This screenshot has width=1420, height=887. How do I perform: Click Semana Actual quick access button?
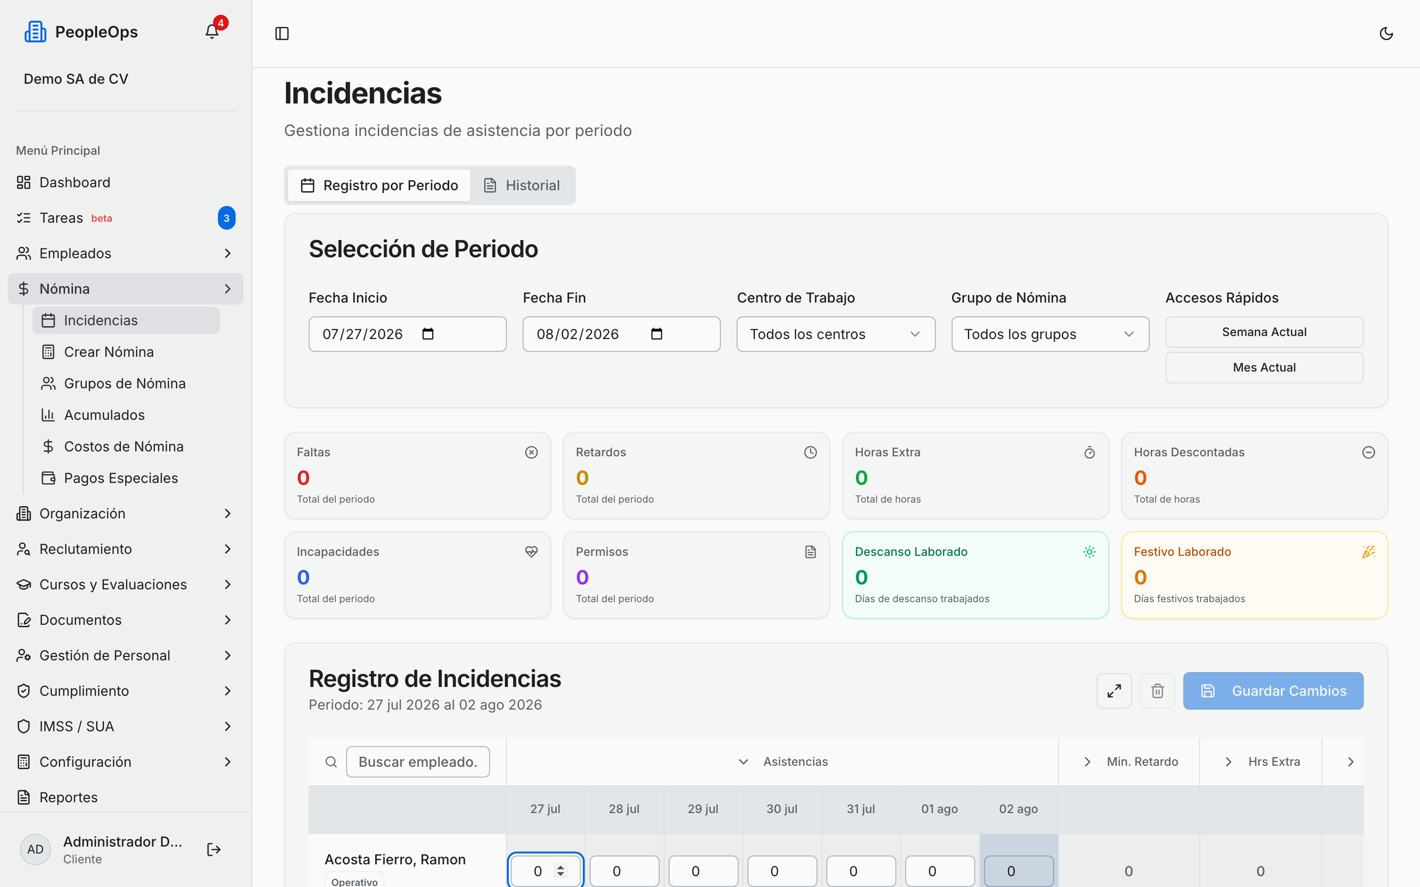(x=1264, y=332)
